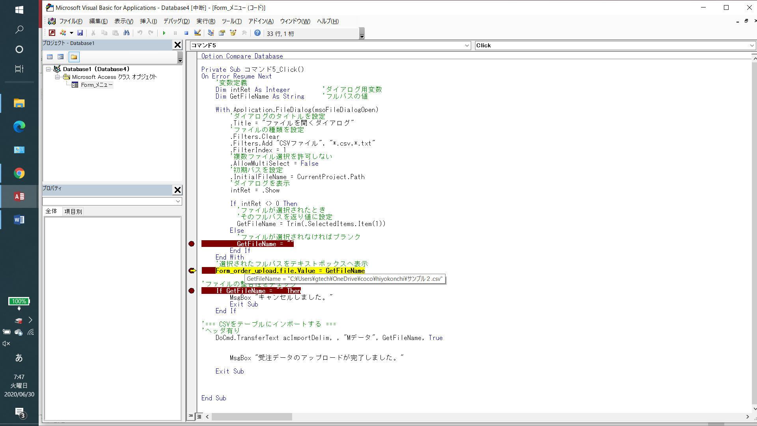Select Form_メニュー in project tree
The image size is (757, 426).
click(96, 85)
